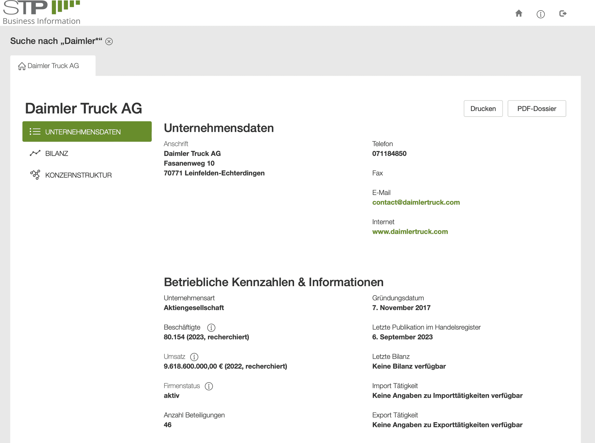The width and height of the screenshot is (595, 443).
Task: Click the aktiv status value
Action: (171, 396)
